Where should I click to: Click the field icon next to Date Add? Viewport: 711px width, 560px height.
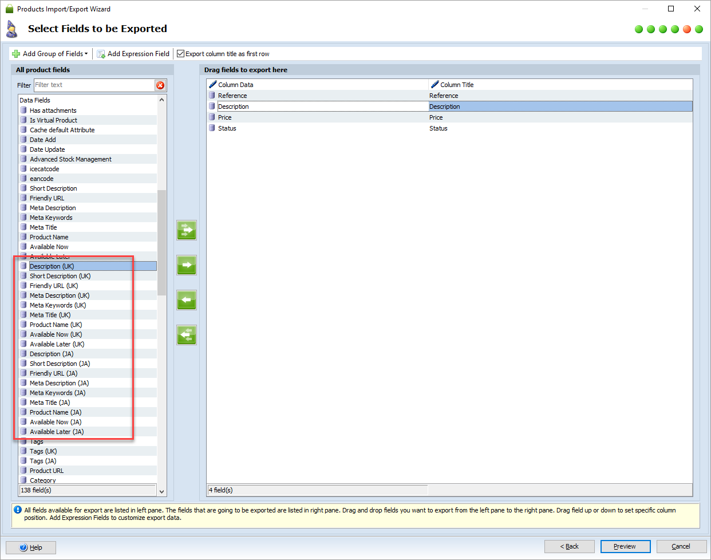[x=24, y=139]
